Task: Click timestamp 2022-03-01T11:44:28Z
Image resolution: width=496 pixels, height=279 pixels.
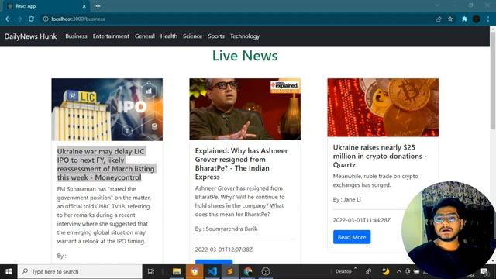Action: 362,220
